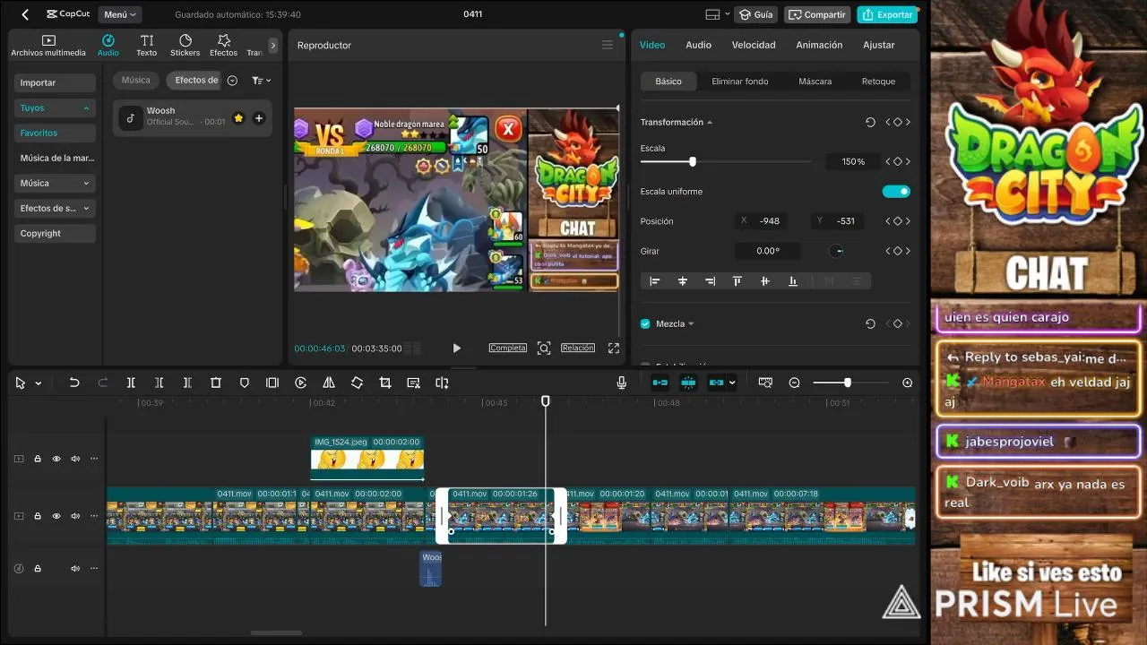
Task: Click the Compartir button
Action: pyautogui.click(x=817, y=14)
